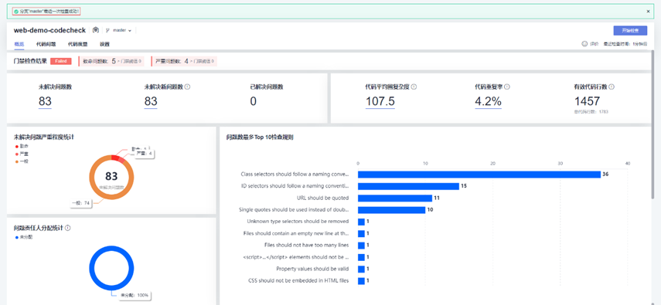Open the master branch dropdown
This screenshot has height=305, width=661.
122,30
